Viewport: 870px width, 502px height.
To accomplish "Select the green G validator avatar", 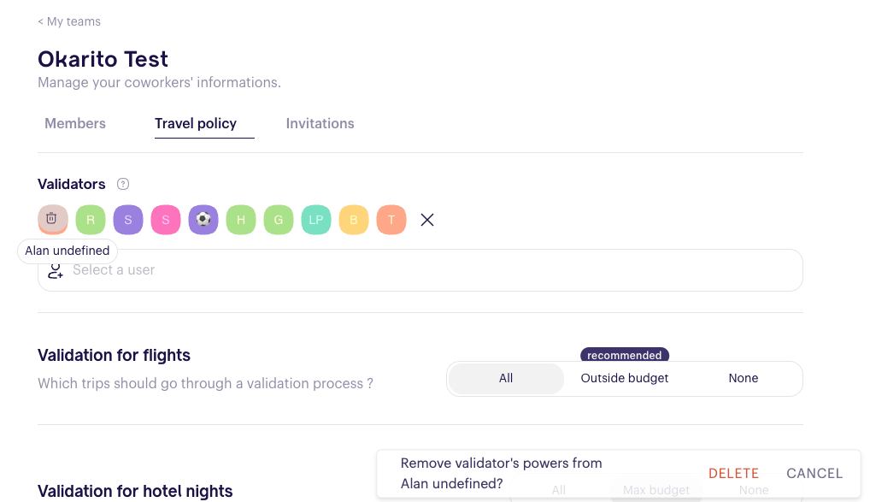I will [279, 219].
